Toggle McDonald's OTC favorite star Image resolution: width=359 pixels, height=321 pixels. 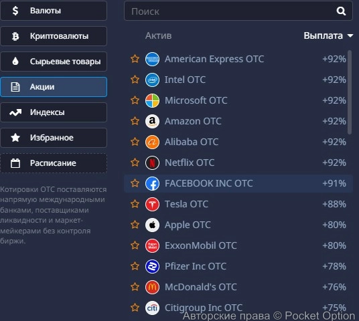tap(135, 287)
